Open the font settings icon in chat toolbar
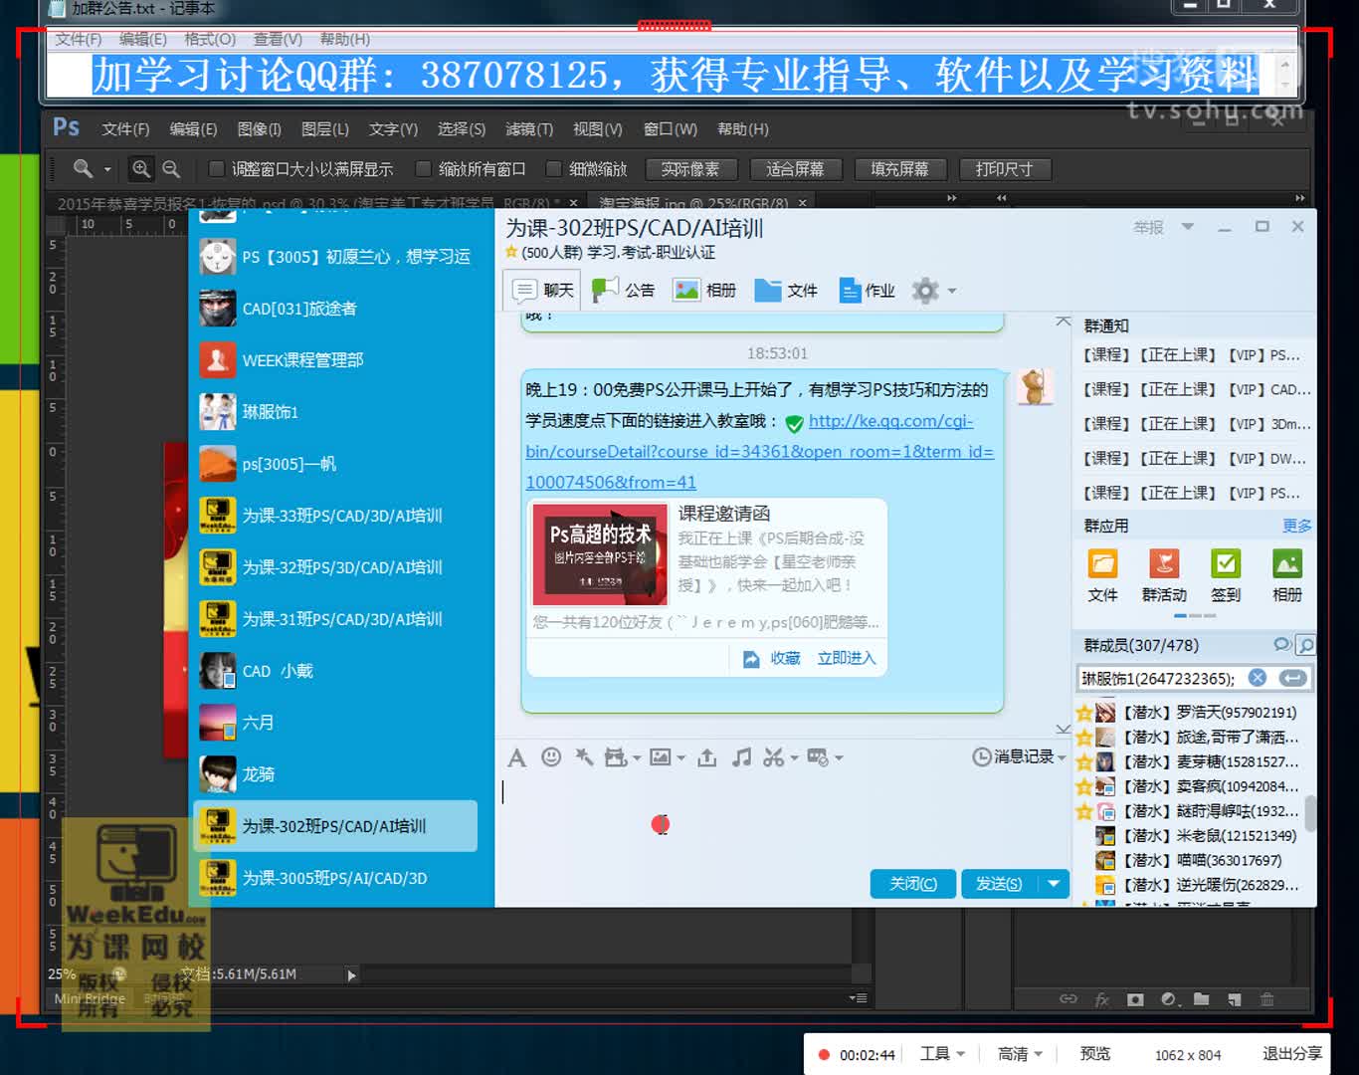1359x1075 pixels. tap(516, 758)
